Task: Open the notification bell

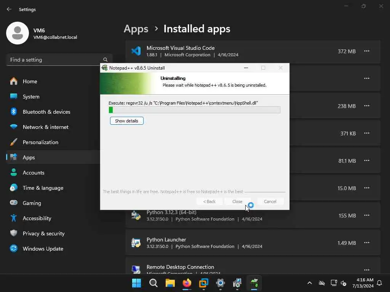Action: [x=380, y=283]
